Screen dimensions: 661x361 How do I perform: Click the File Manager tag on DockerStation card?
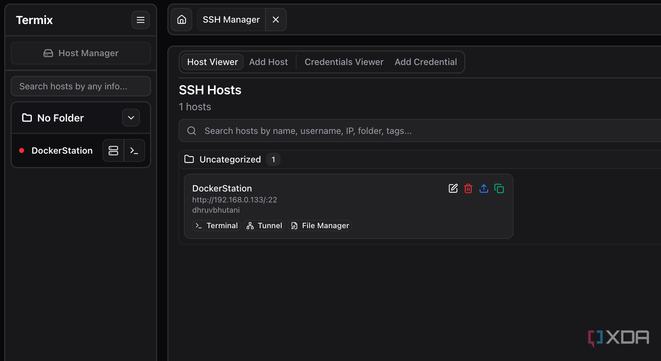(320, 225)
